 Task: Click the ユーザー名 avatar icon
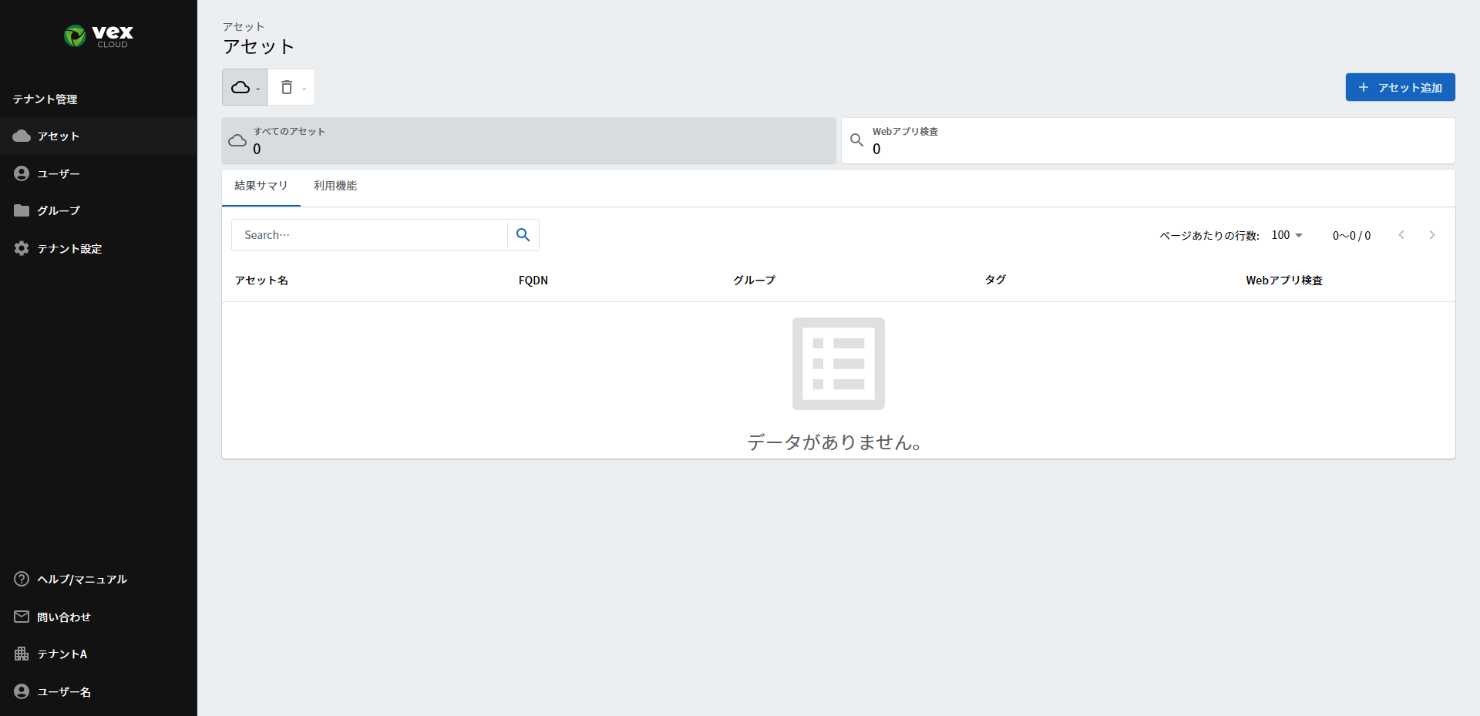point(22,692)
